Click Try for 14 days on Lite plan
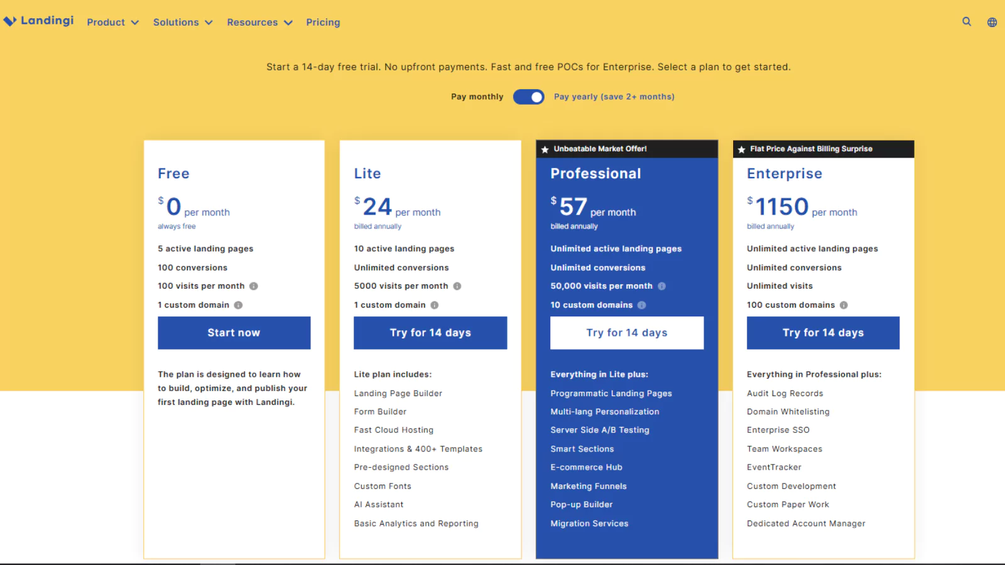Viewport: 1005px width, 565px height. [x=430, y=333]
